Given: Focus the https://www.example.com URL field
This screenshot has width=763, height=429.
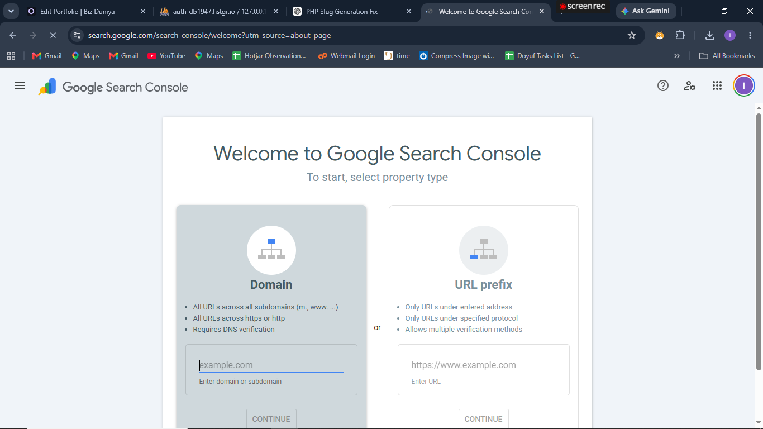Looking at the screenshot, I should tap(484, 365).
